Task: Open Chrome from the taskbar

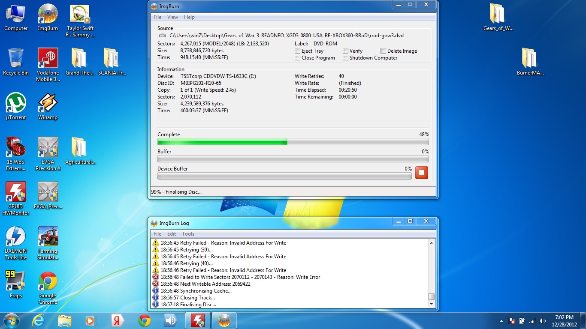Action: 144,320
